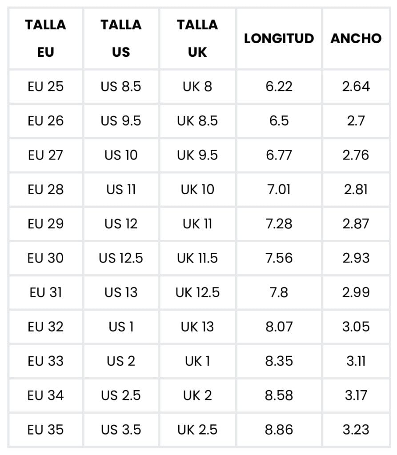Select the UK 13 cell
Image resolution: width=397 pixels, height=455 pixels.
point(197,327)
